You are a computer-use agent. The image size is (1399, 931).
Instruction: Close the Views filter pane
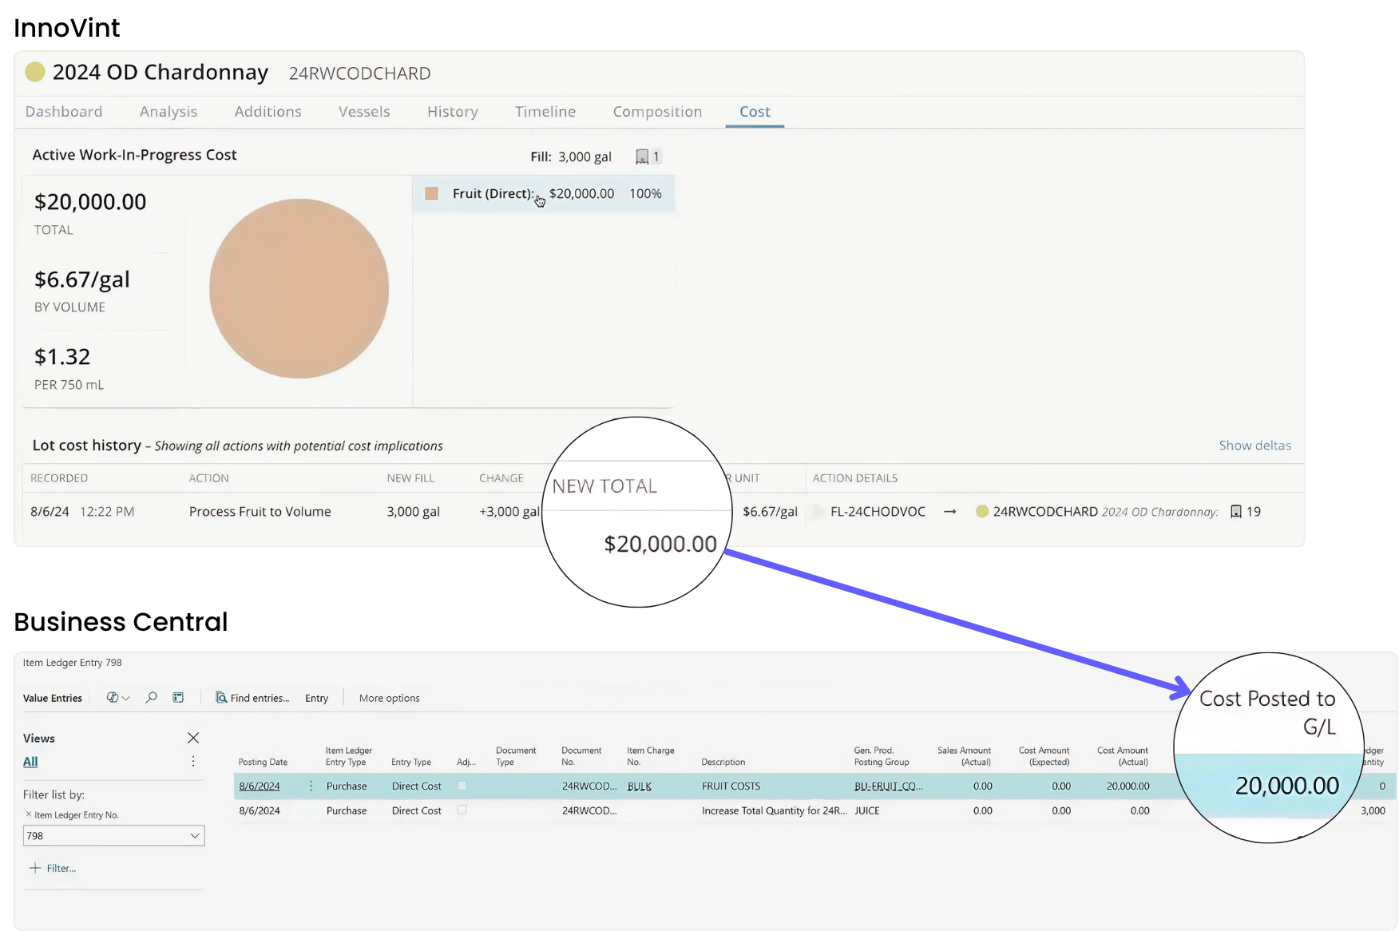click(193, 738)
